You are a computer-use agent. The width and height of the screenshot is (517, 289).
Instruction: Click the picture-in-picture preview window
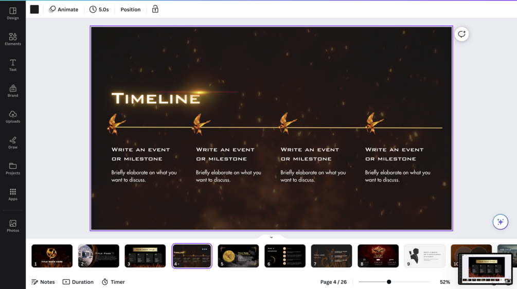coord(486,268)
